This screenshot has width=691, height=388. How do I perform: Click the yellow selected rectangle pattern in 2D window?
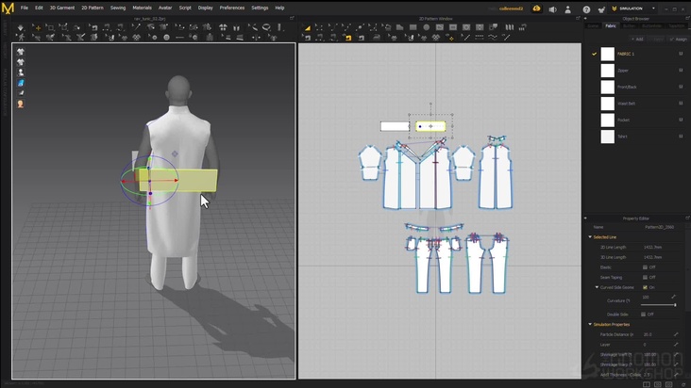pos(430,126)
